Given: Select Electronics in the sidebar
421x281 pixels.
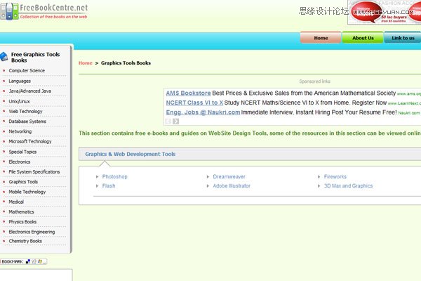Looking at the screenshot, I should pyautogui.click(x=20, y=162).
